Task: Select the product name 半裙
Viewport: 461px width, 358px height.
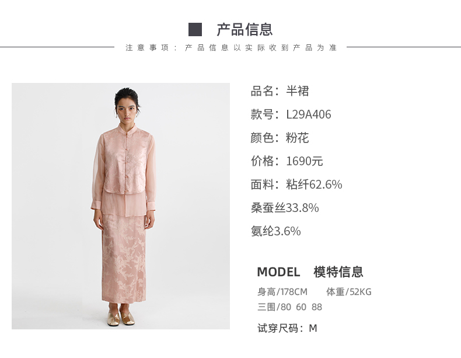Action: point(298,91)
